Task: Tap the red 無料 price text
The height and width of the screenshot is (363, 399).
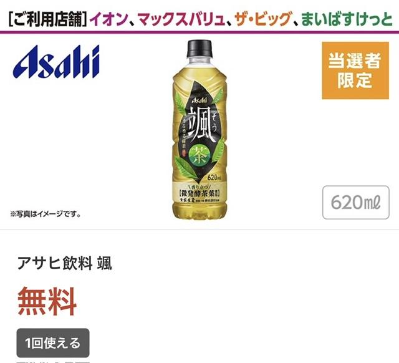Action: click(x=47, y=301)
